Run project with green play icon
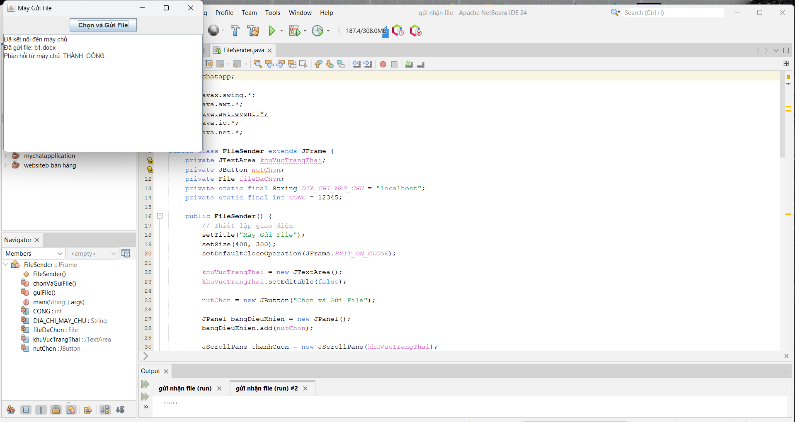 point(271,31)
